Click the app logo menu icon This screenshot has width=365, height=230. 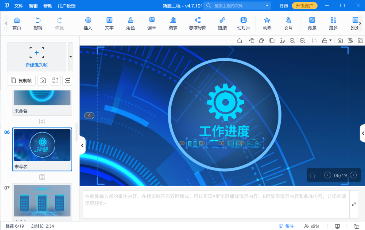7,6
